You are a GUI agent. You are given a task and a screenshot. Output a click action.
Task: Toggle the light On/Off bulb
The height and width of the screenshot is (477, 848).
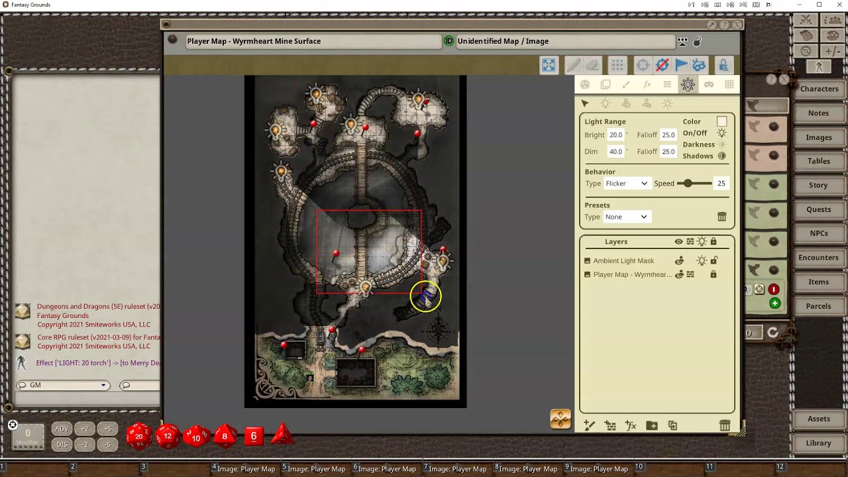click(x=721, y=132)
